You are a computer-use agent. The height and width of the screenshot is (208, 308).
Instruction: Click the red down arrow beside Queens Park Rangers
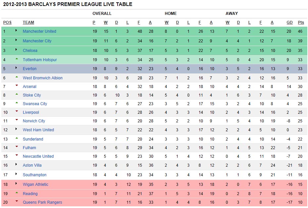pos(17,201)
